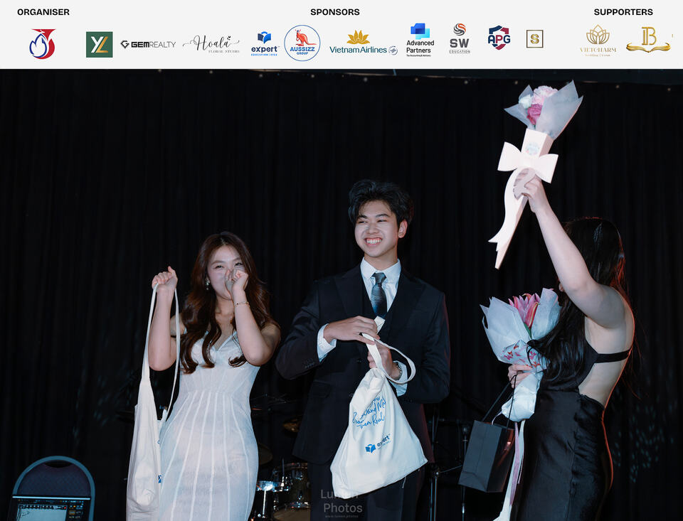Click the gold square S sponsor logo
The image size is (683, 521).
coord(534,39)
